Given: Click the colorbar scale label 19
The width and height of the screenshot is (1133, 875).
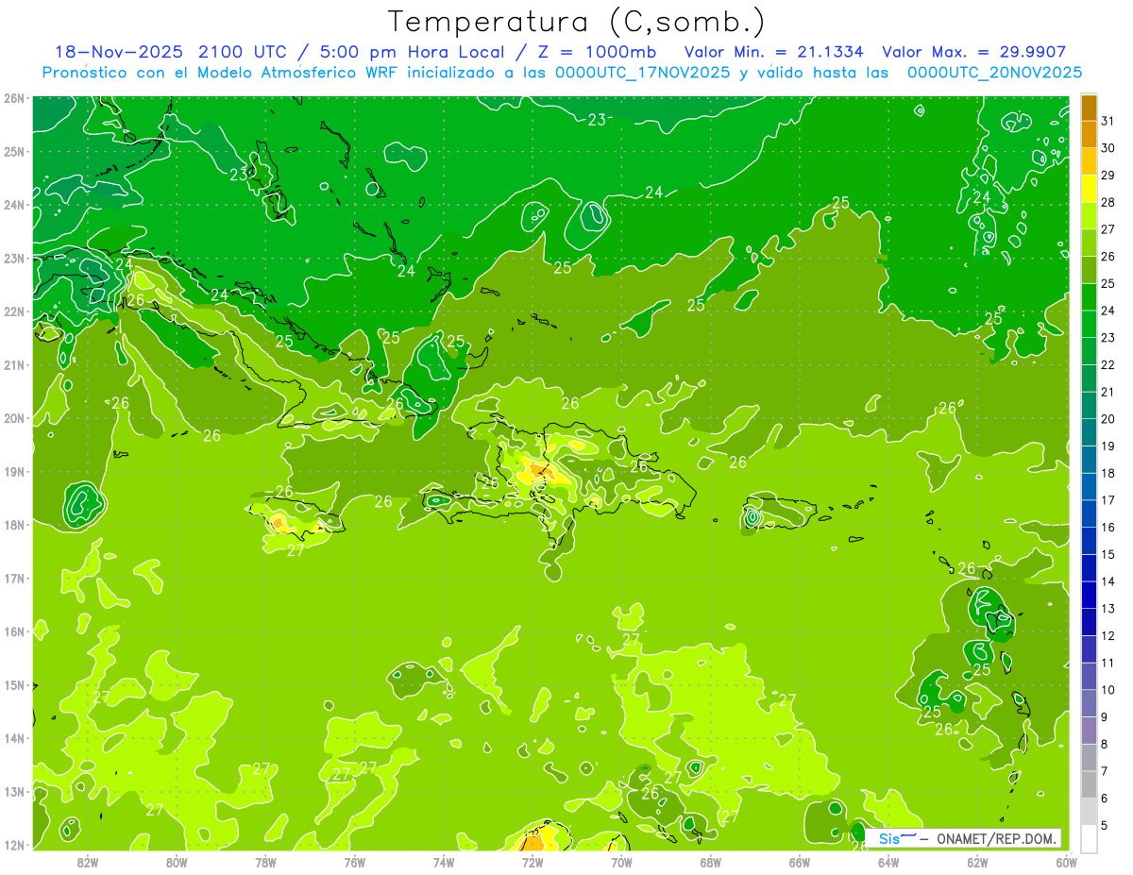Looking at the screenshot, I should pos(1108,446).
